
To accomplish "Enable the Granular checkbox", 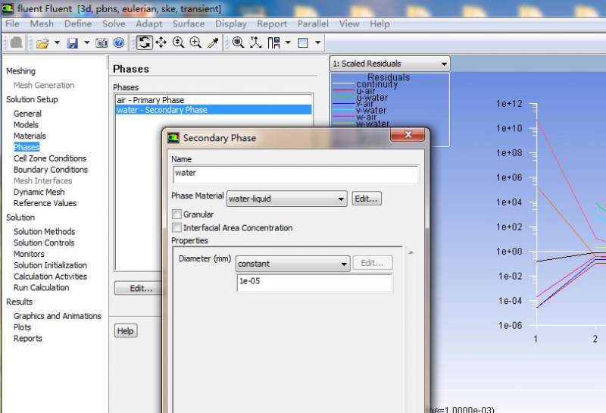I will (176, 214).
